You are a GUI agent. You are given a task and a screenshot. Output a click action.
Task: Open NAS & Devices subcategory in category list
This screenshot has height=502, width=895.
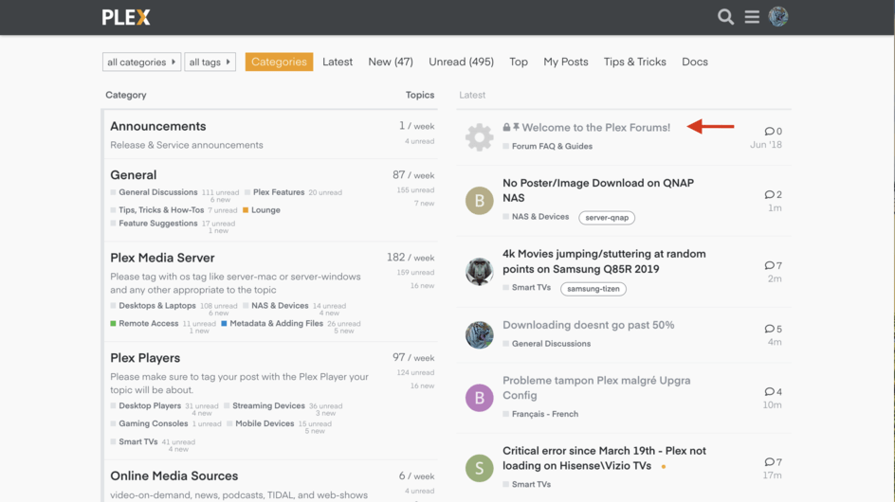point(280,306)
